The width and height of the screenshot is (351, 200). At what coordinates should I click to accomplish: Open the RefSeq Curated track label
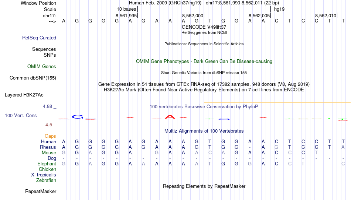(39, 38)
